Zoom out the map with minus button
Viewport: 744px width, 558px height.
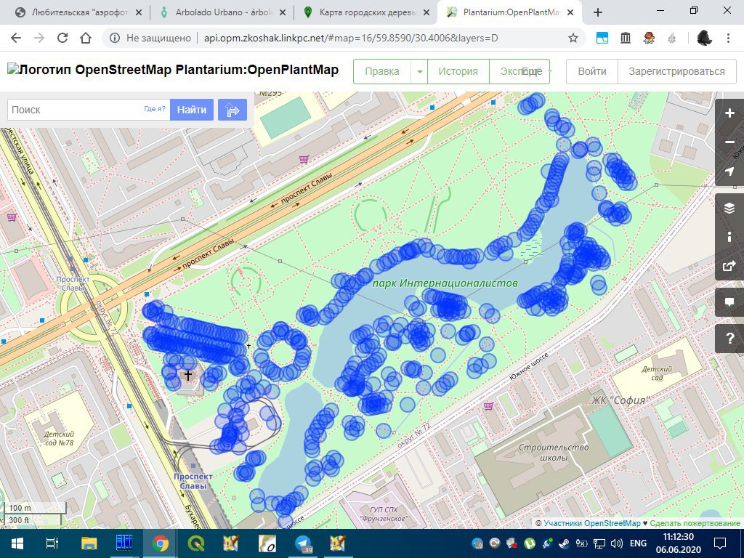729,142
